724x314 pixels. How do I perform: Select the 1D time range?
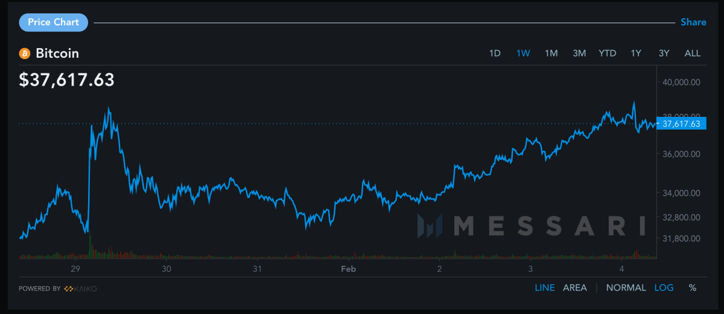[x=495, y=53]
